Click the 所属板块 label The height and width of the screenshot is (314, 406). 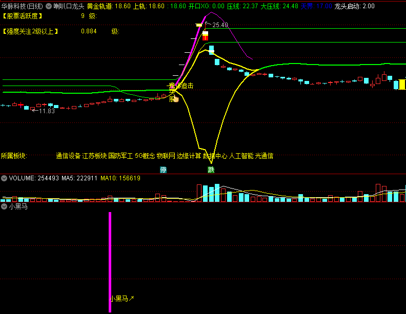pos(14,156)
